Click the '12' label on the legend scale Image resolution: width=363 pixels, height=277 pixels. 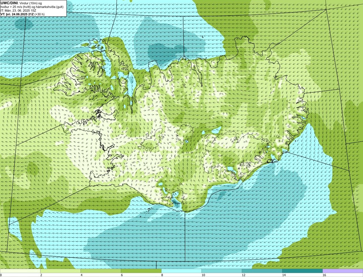pyautogui.click(x=244, y=275)
